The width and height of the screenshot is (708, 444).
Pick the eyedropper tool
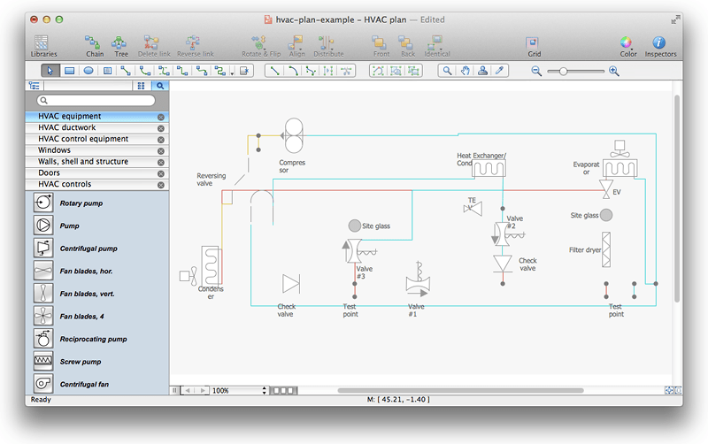pyautogui.click(x=499, y=71)
